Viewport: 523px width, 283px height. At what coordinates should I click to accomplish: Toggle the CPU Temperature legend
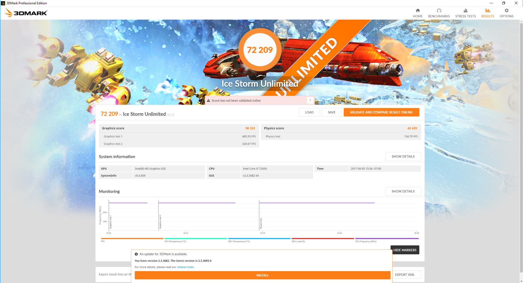click(x=196, y=240)
